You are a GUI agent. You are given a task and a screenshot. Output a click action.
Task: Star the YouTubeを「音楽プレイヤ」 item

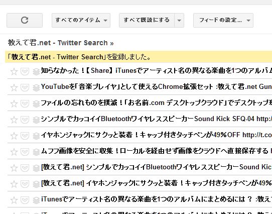pos(14,87)
